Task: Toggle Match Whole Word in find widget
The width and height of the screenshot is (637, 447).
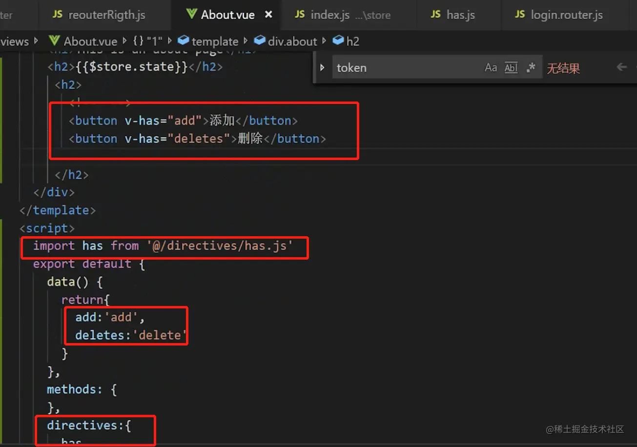Action: click(x=511, y=67)
